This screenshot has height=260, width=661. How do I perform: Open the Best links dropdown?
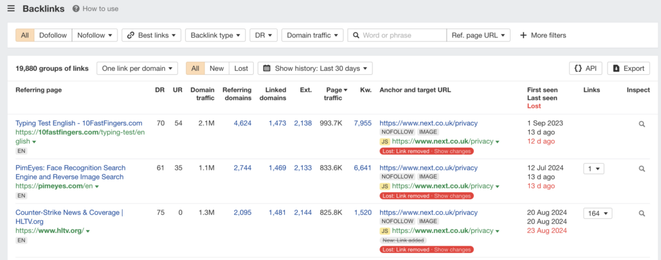point(151,35)
